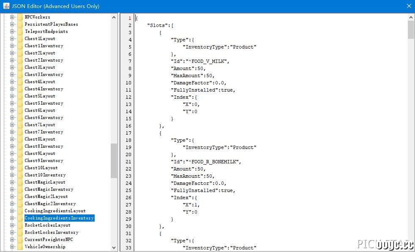
Task: Click the tree panel scroll down arrow
Action: 114,248
